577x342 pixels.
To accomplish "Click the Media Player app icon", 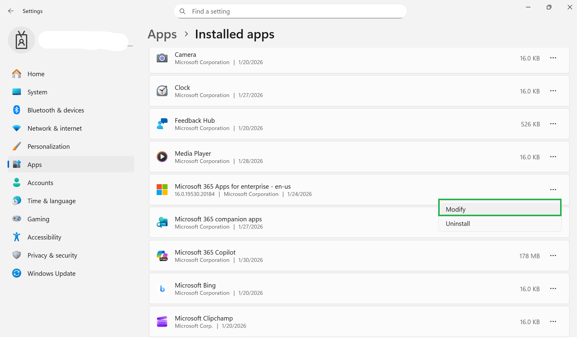I will (162, 157).
